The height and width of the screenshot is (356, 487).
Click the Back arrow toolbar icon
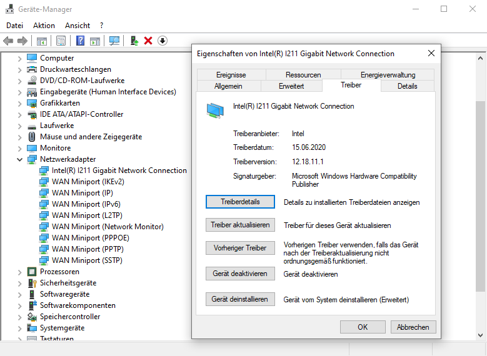click(8, 41)
